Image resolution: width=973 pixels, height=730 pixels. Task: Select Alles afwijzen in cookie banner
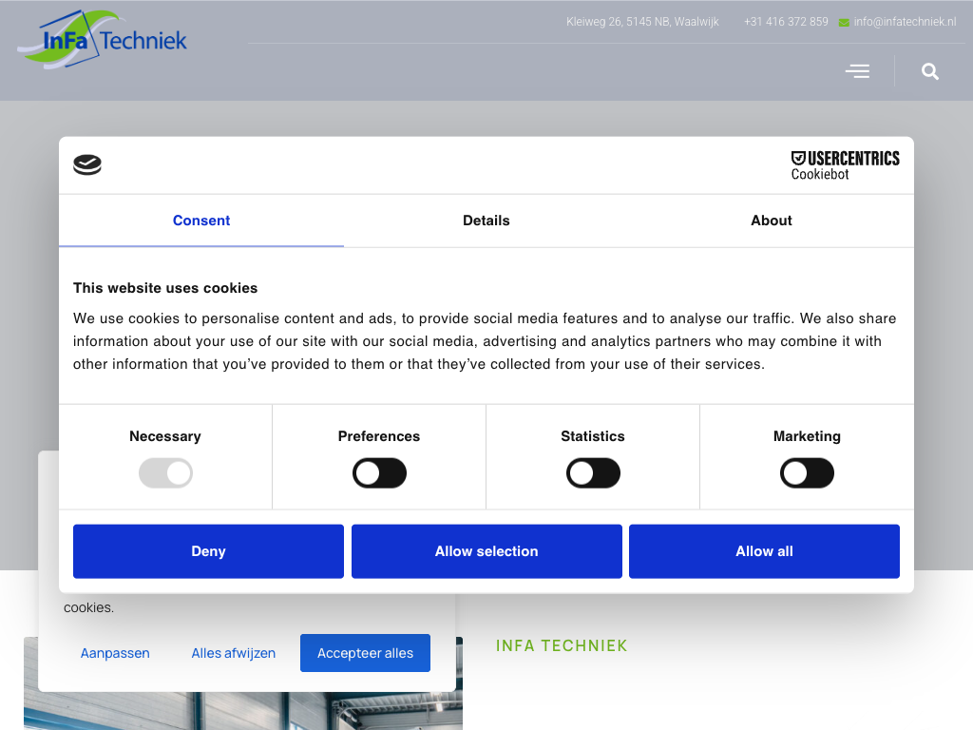pyautogui.click(x=234, y=653)
